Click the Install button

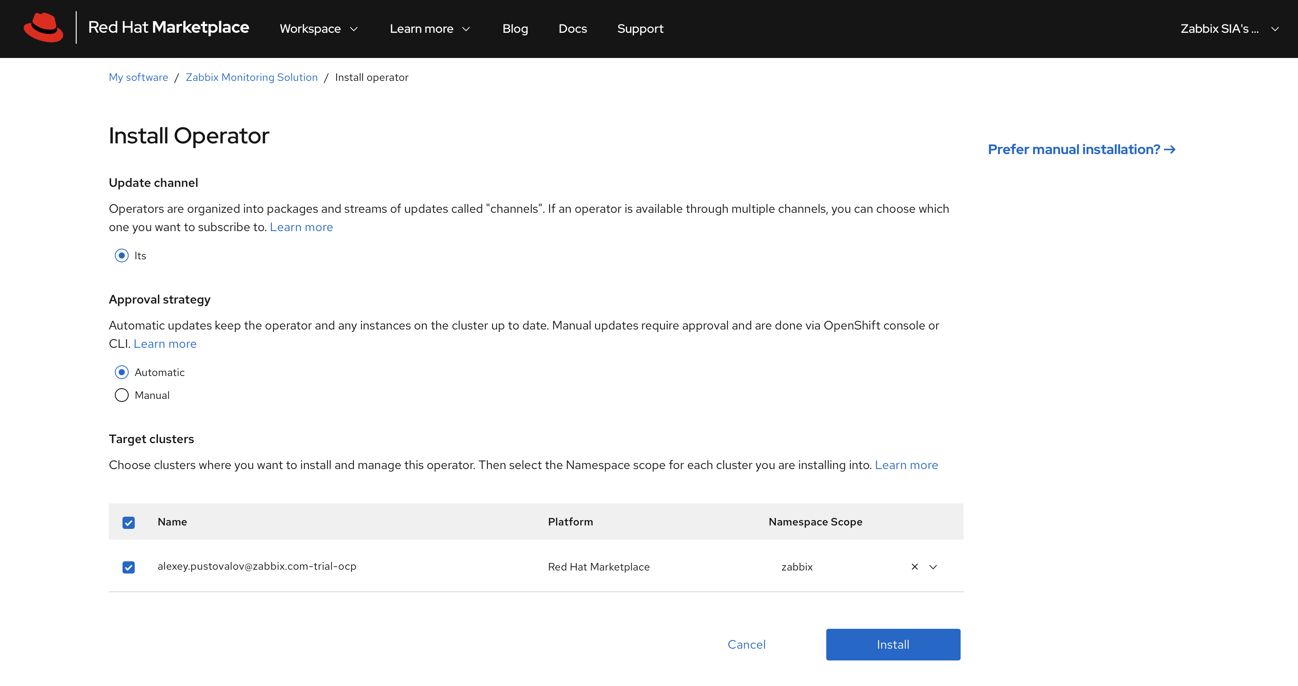[893, 644]
